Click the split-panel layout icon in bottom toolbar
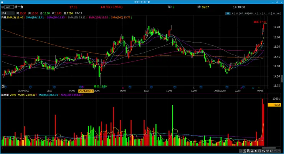284x154 pixels. [x=260, y=151]
